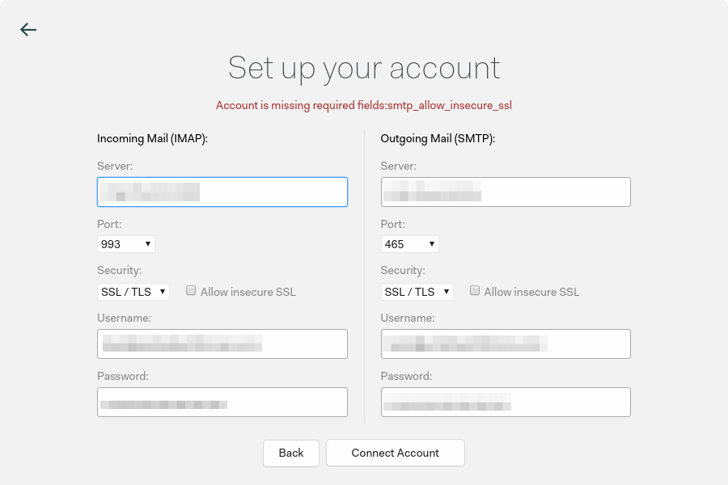Focus the IMAP Server input field
This screenshot has height=485, width=728.
[x=222, y=192]
